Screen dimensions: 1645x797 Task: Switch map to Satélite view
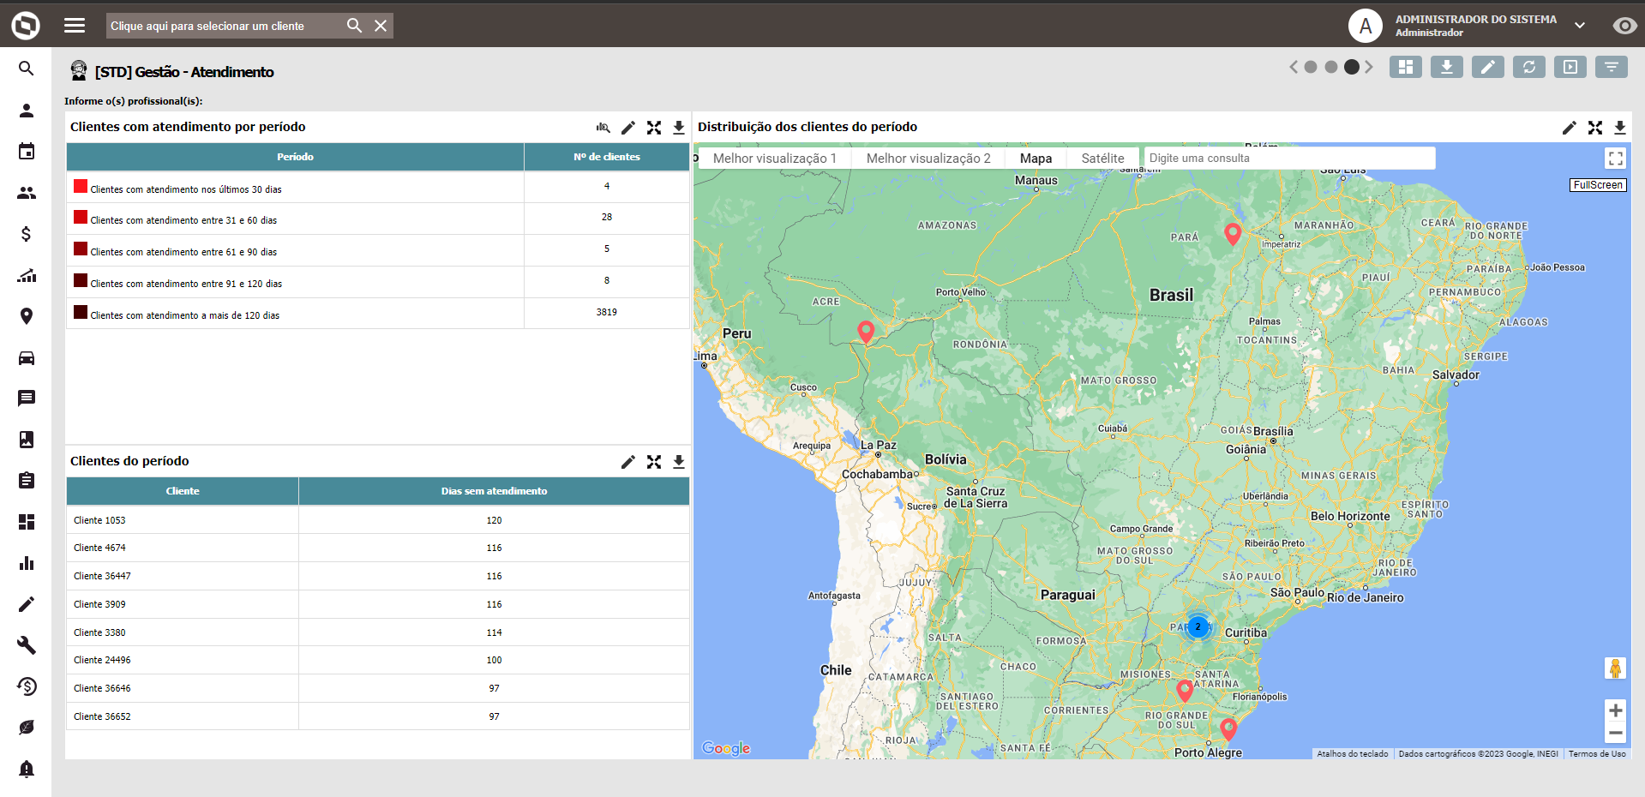[1102, 159]
